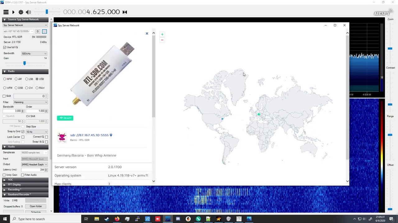
Task: Select the RAW radio mode
Action: point(37,88)
